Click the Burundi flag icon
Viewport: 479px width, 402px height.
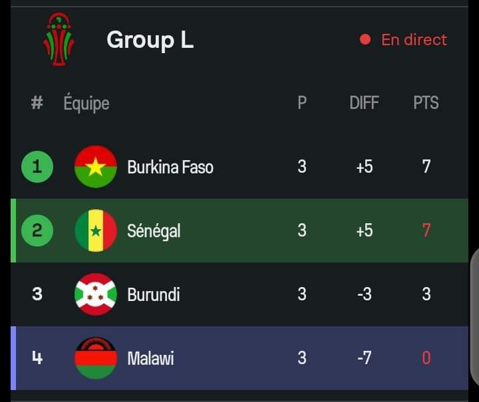pos(96,294)
